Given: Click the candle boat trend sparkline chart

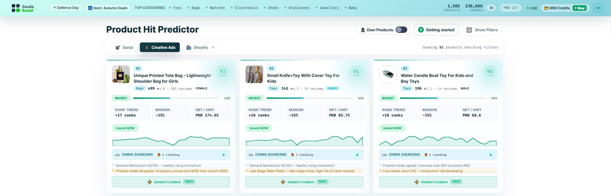Looking at the screenshot, I should tap(438, 141).
